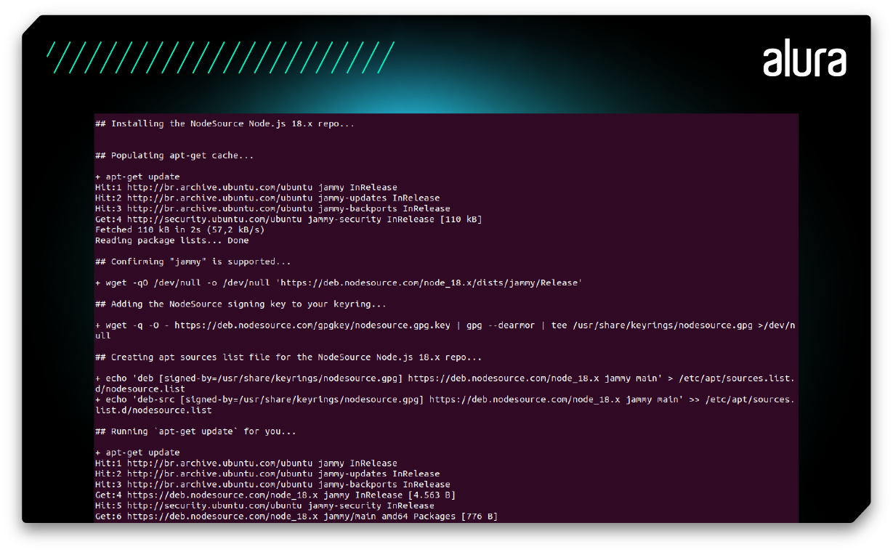Select the '## Confirming "jammy" is supported...' line
This screenshot has height=552, width=893.
193,261
